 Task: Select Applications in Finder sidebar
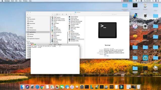tap(38, 32)
